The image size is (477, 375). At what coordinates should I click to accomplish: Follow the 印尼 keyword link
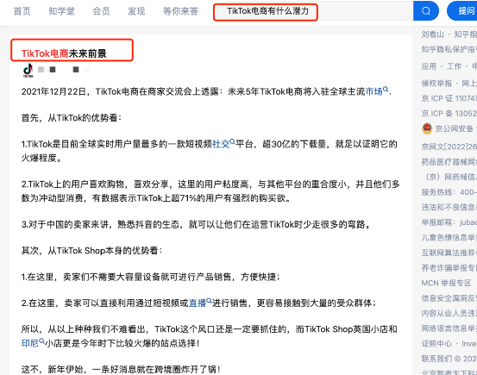click(x=30, y=343)
